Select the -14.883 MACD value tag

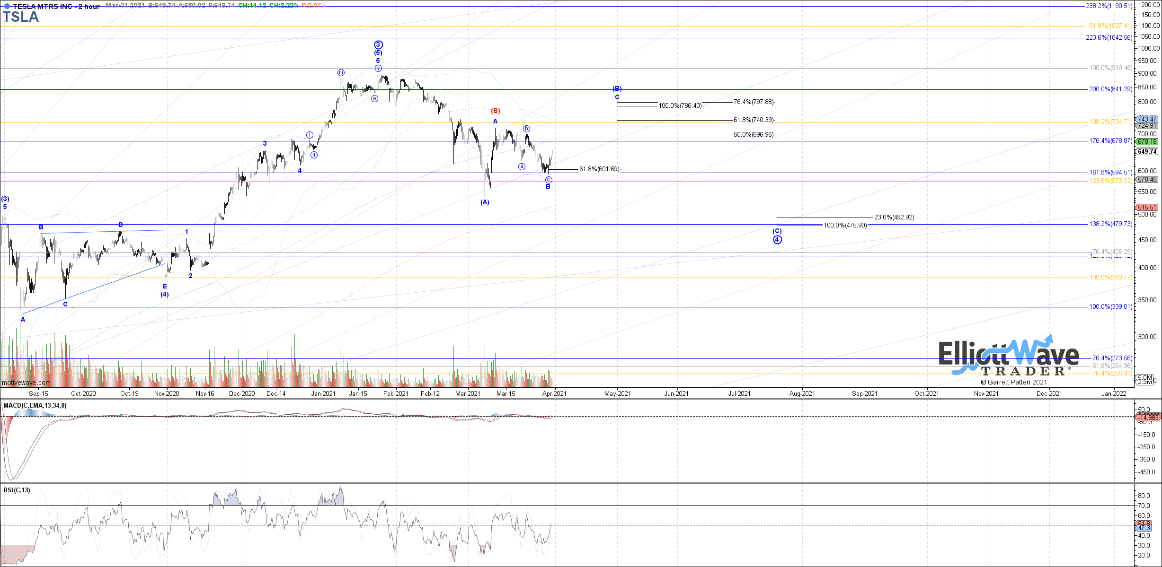click(x=1148, y=418)
